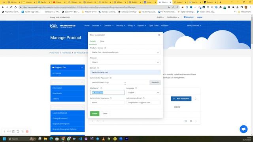Image resolution: width=253 pixels, height=142 pixels.
Task: Click the Site Name input field
Action: pyautogui.click(x=107, y=92)
